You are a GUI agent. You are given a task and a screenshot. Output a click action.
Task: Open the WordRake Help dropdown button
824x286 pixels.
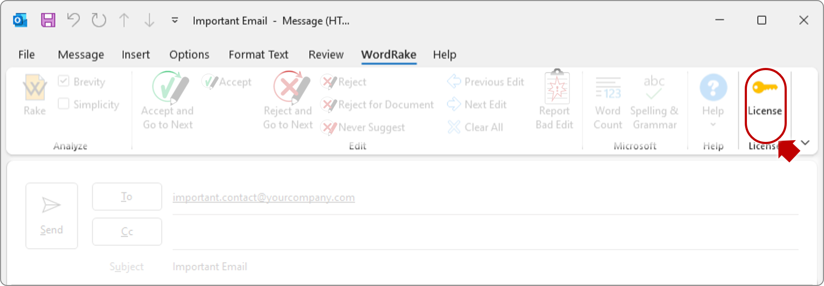click(713, 101)
